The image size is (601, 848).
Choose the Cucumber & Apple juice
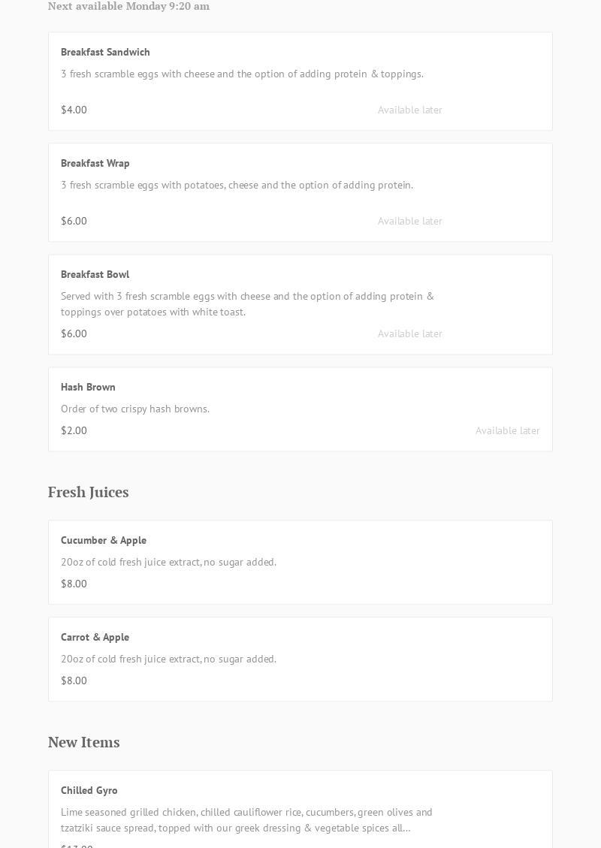[x=104, y=540]
